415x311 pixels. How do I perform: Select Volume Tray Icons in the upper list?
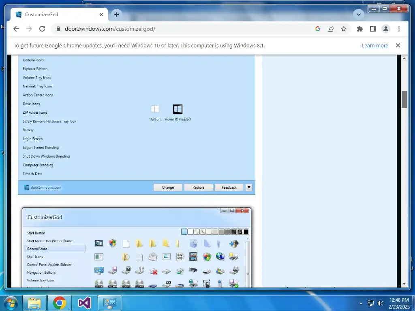(x=37, y=77)
